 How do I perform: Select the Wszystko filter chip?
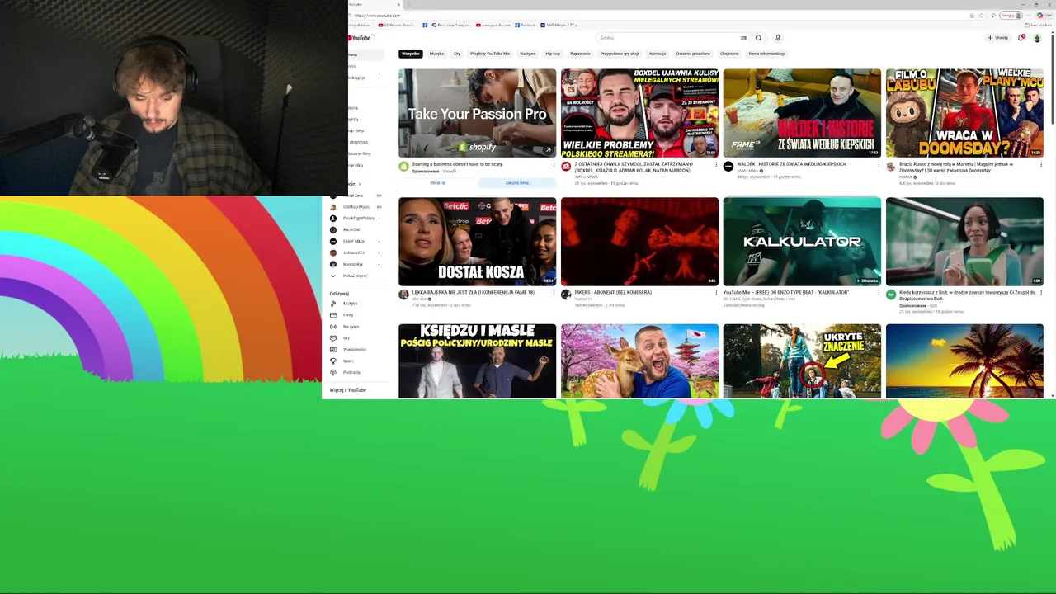(x=410, y=54)
